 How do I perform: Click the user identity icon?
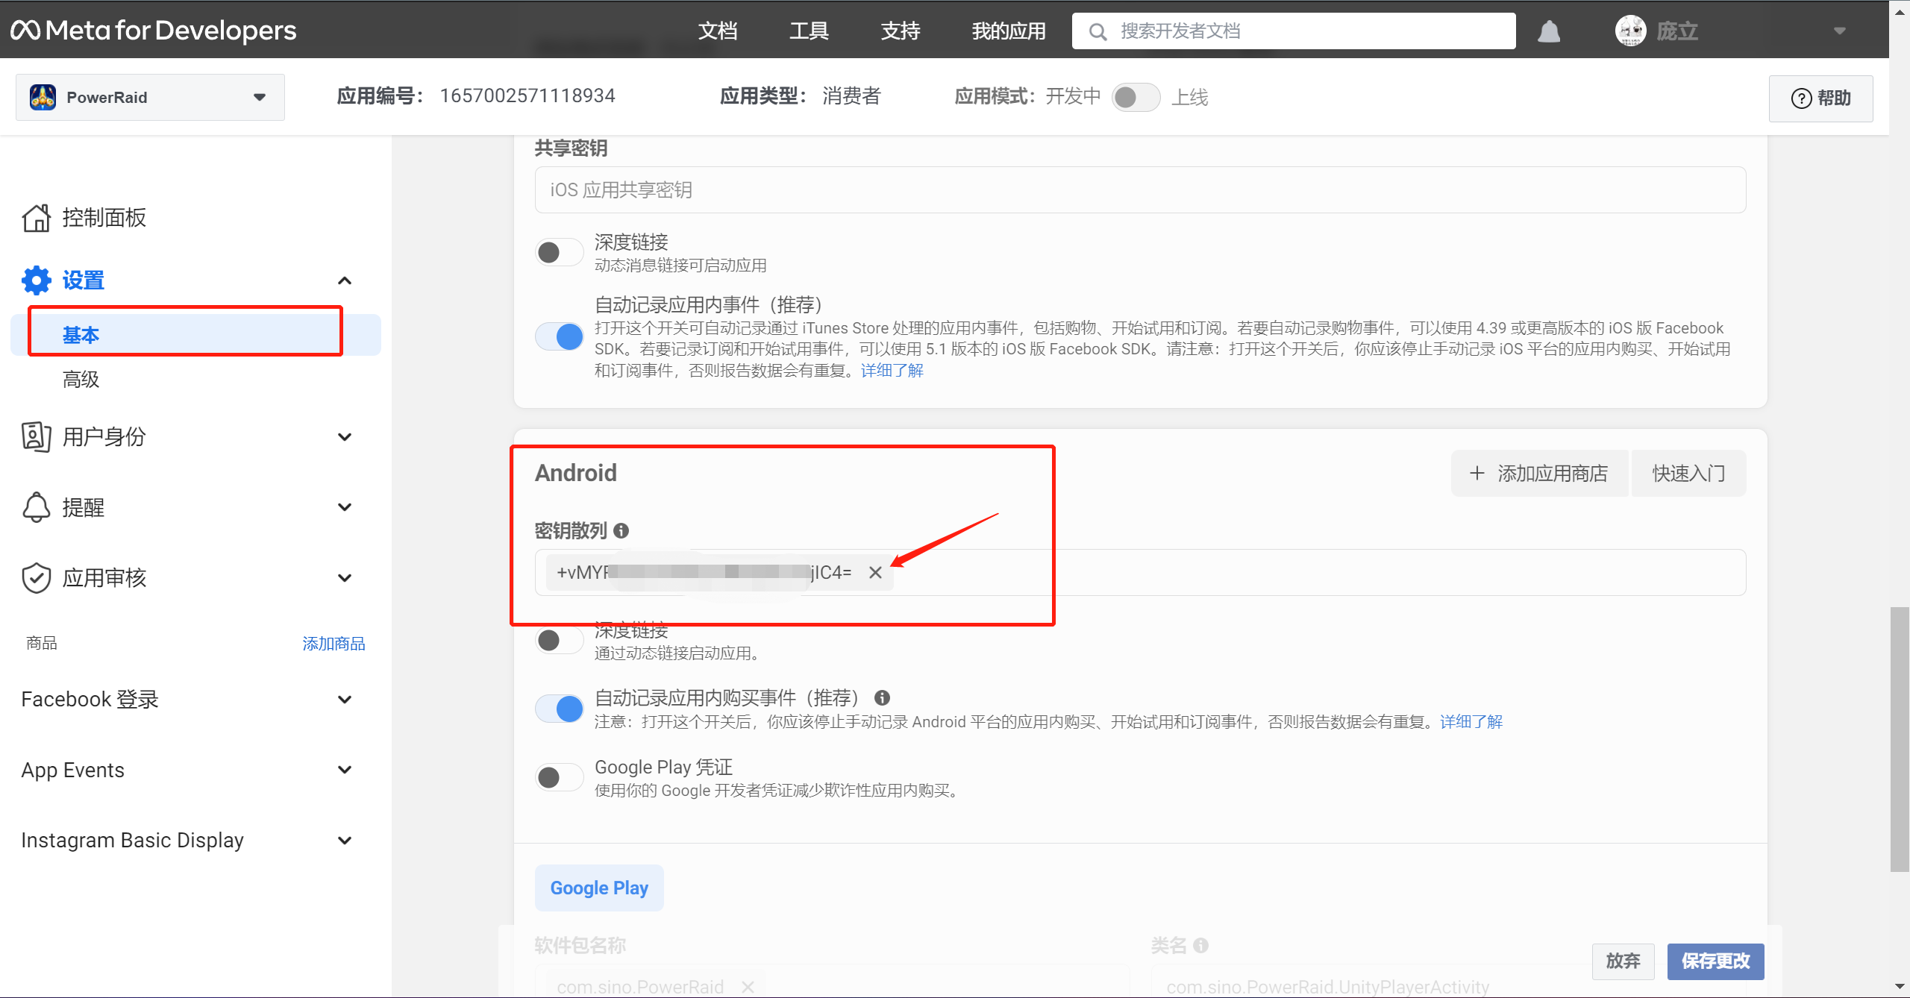point(36,436)
